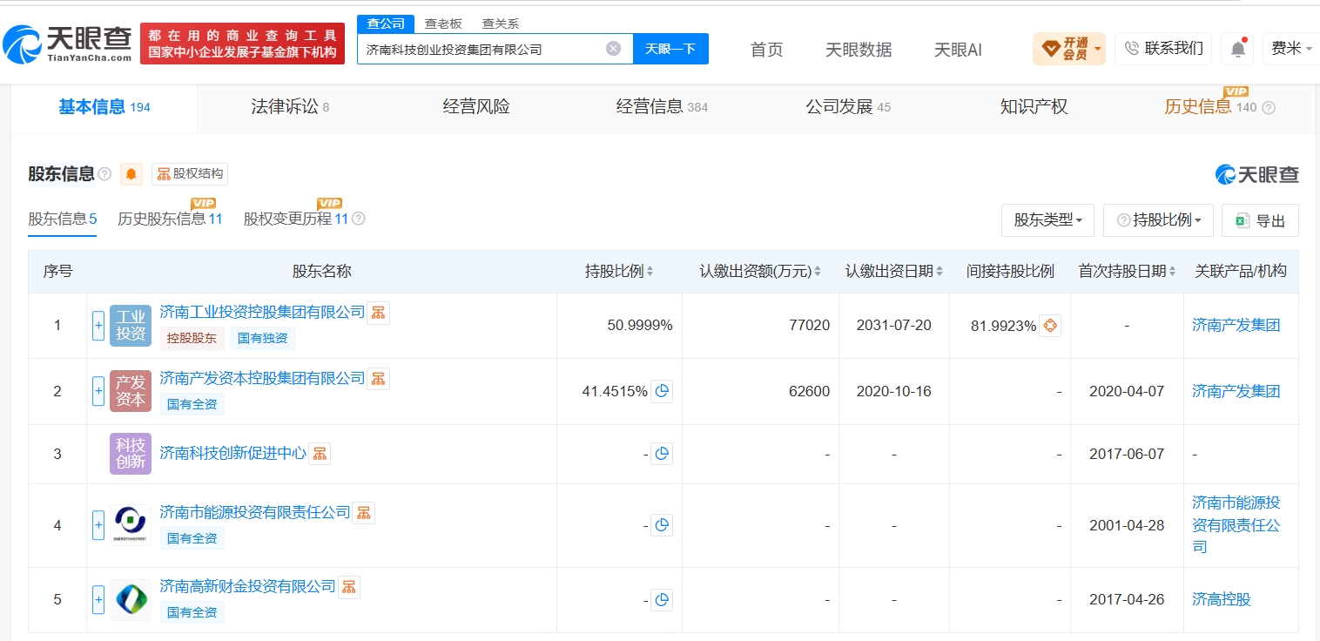Open 济南科技创新促进中心 link
Image resolution: width=1320 pixels, height=641 pixels.
232,454
